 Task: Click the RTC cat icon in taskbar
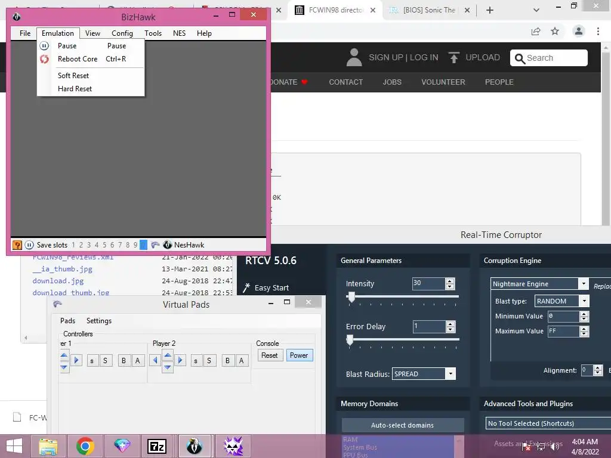tap(233, 446)
